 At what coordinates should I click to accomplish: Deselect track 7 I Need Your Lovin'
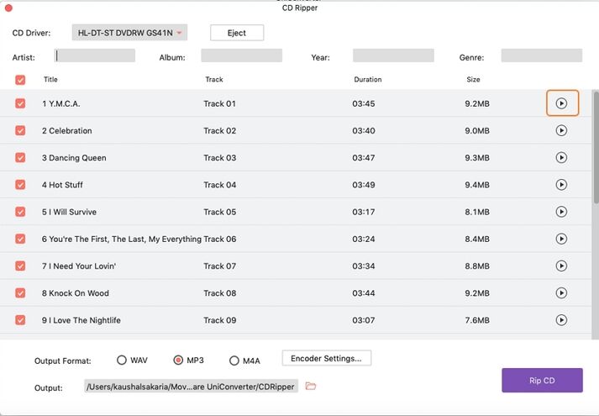coord(20,266)
